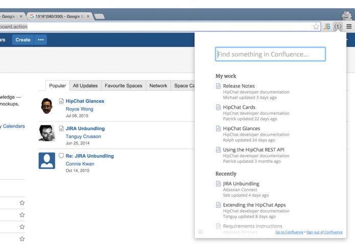Open Re: JIRA Unbundling comment link

90,156
